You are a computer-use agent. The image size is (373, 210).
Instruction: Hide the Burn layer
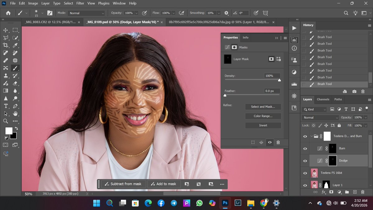coord(305,148)
